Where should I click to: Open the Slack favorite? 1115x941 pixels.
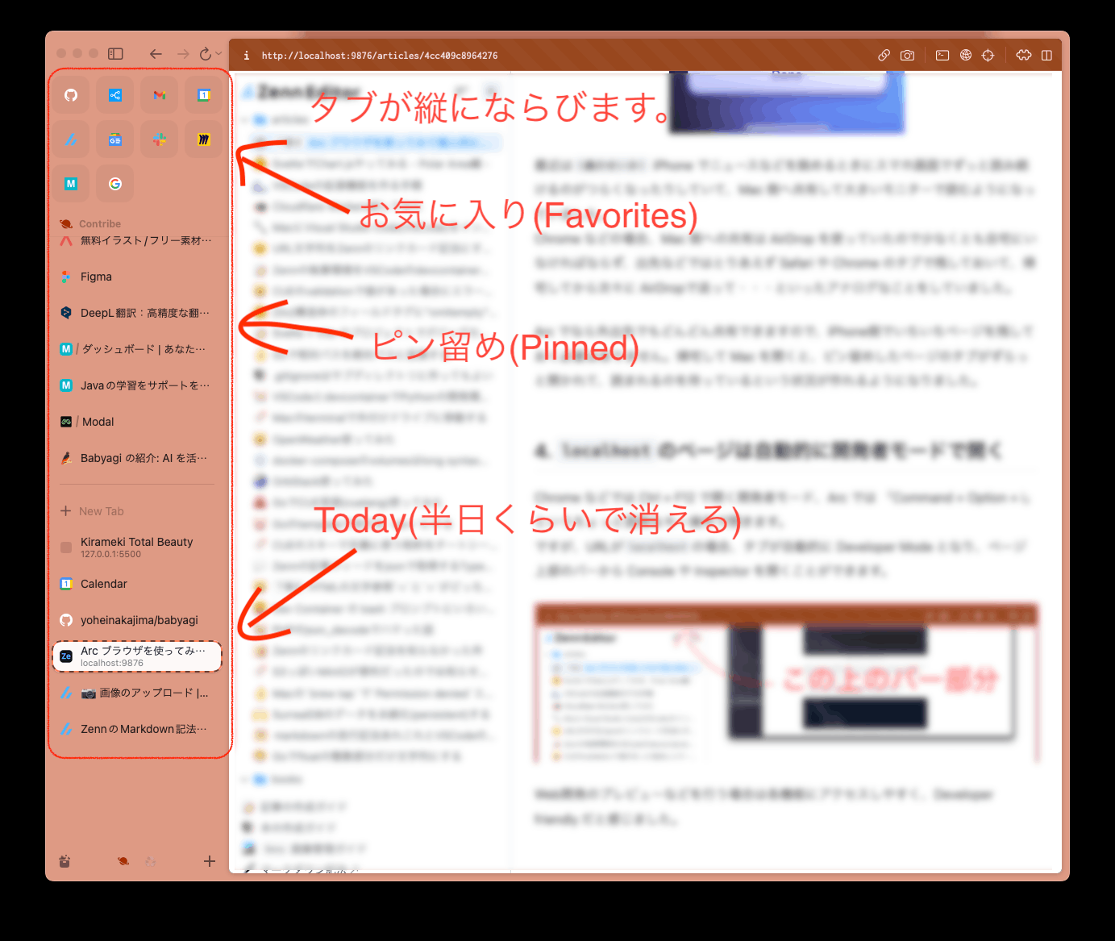[x=160, y=139]
